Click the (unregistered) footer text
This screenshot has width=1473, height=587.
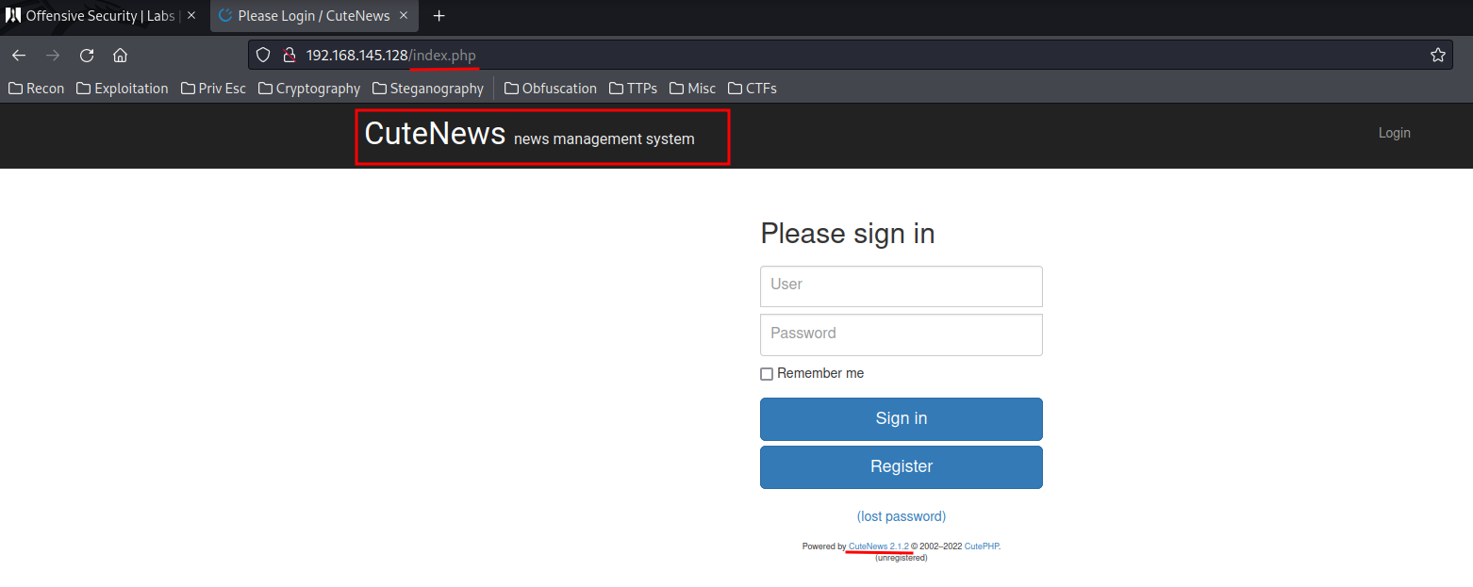click(x=902, y=558)
